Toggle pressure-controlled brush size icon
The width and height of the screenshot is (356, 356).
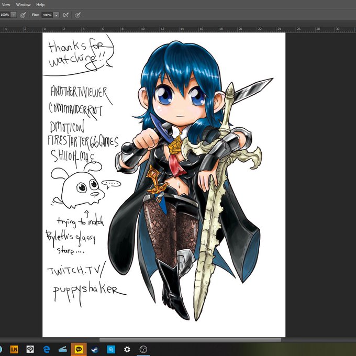pyautogui.click(x=77, y=15)
